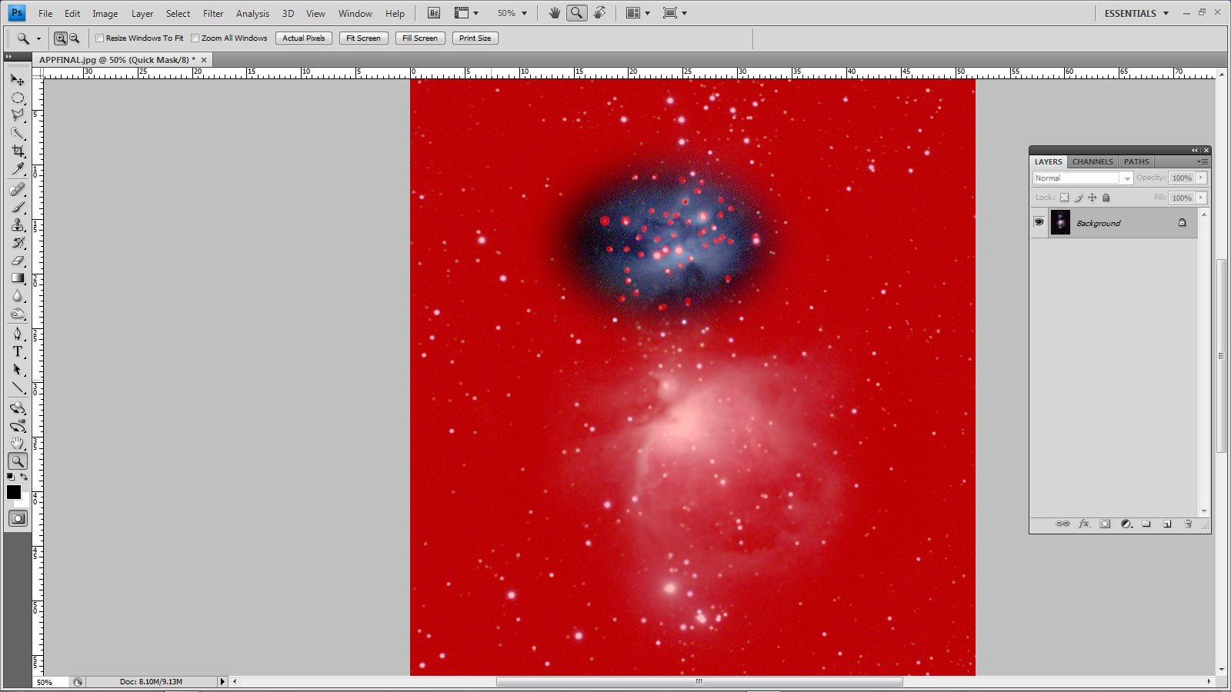
Task: Enable the Resize Windows To Fit checkbox
Action: [x=100, y=38]
